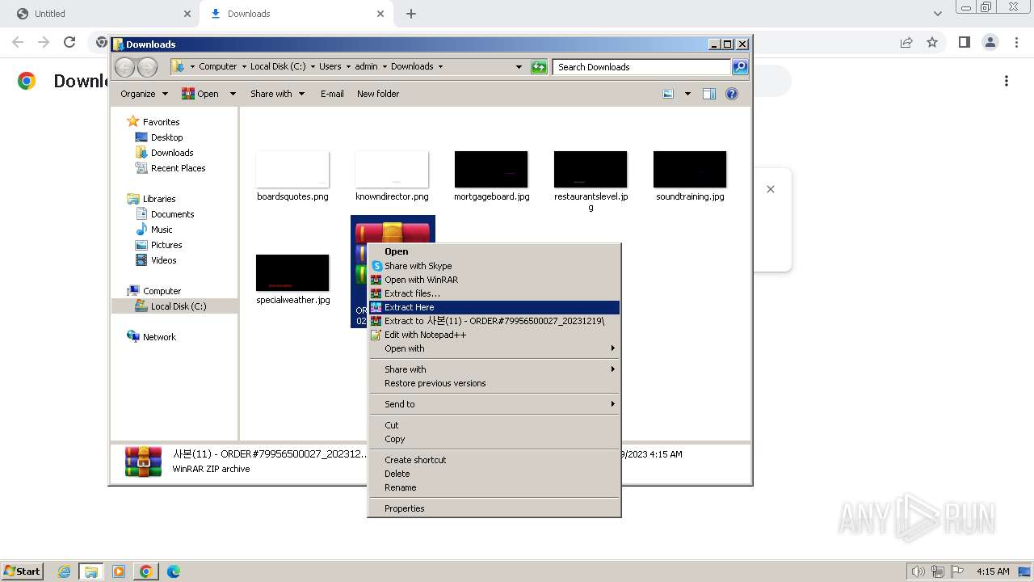Viewport: 1034px width, 582px height.
Task: Open a new Chrome tab
Action: (411, 14)
